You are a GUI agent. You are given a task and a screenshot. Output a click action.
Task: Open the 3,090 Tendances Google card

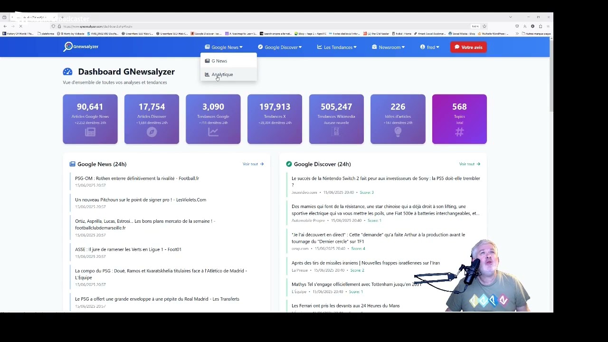pyautogui.click(x=213, y=119)
